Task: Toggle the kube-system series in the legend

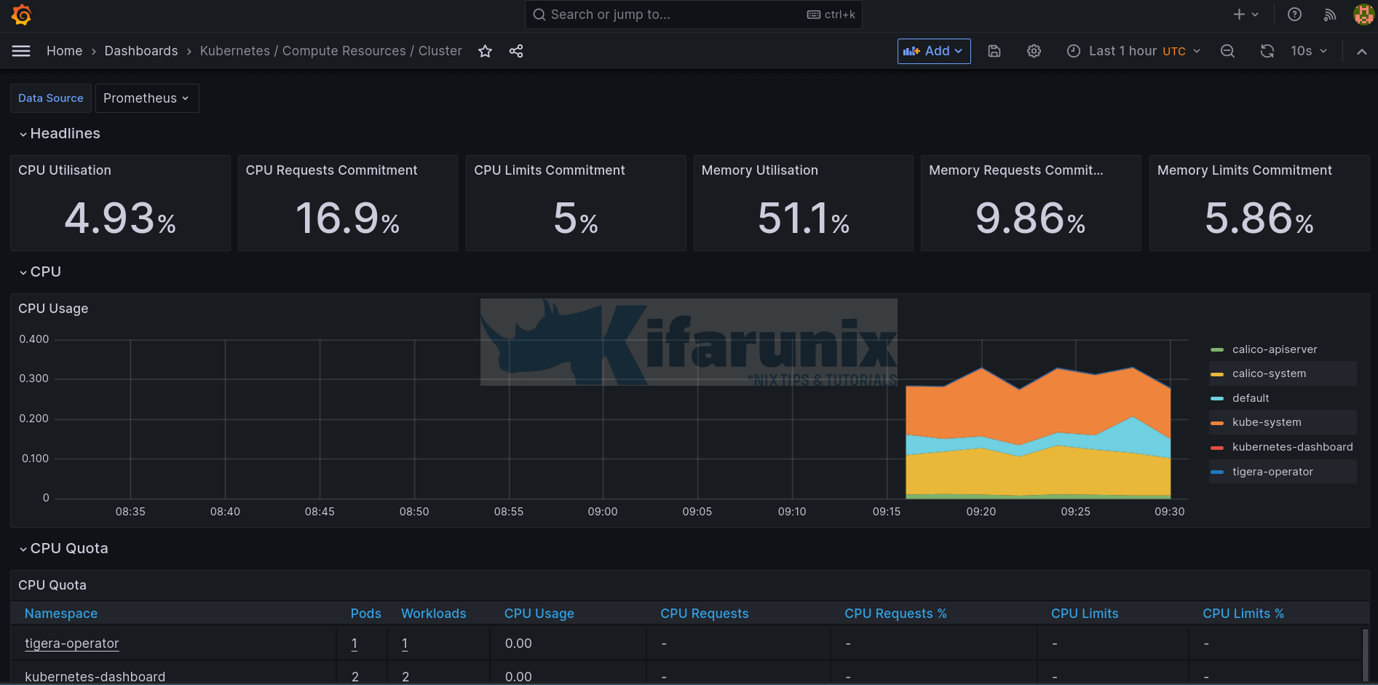Action: (x=1267, y=422)
